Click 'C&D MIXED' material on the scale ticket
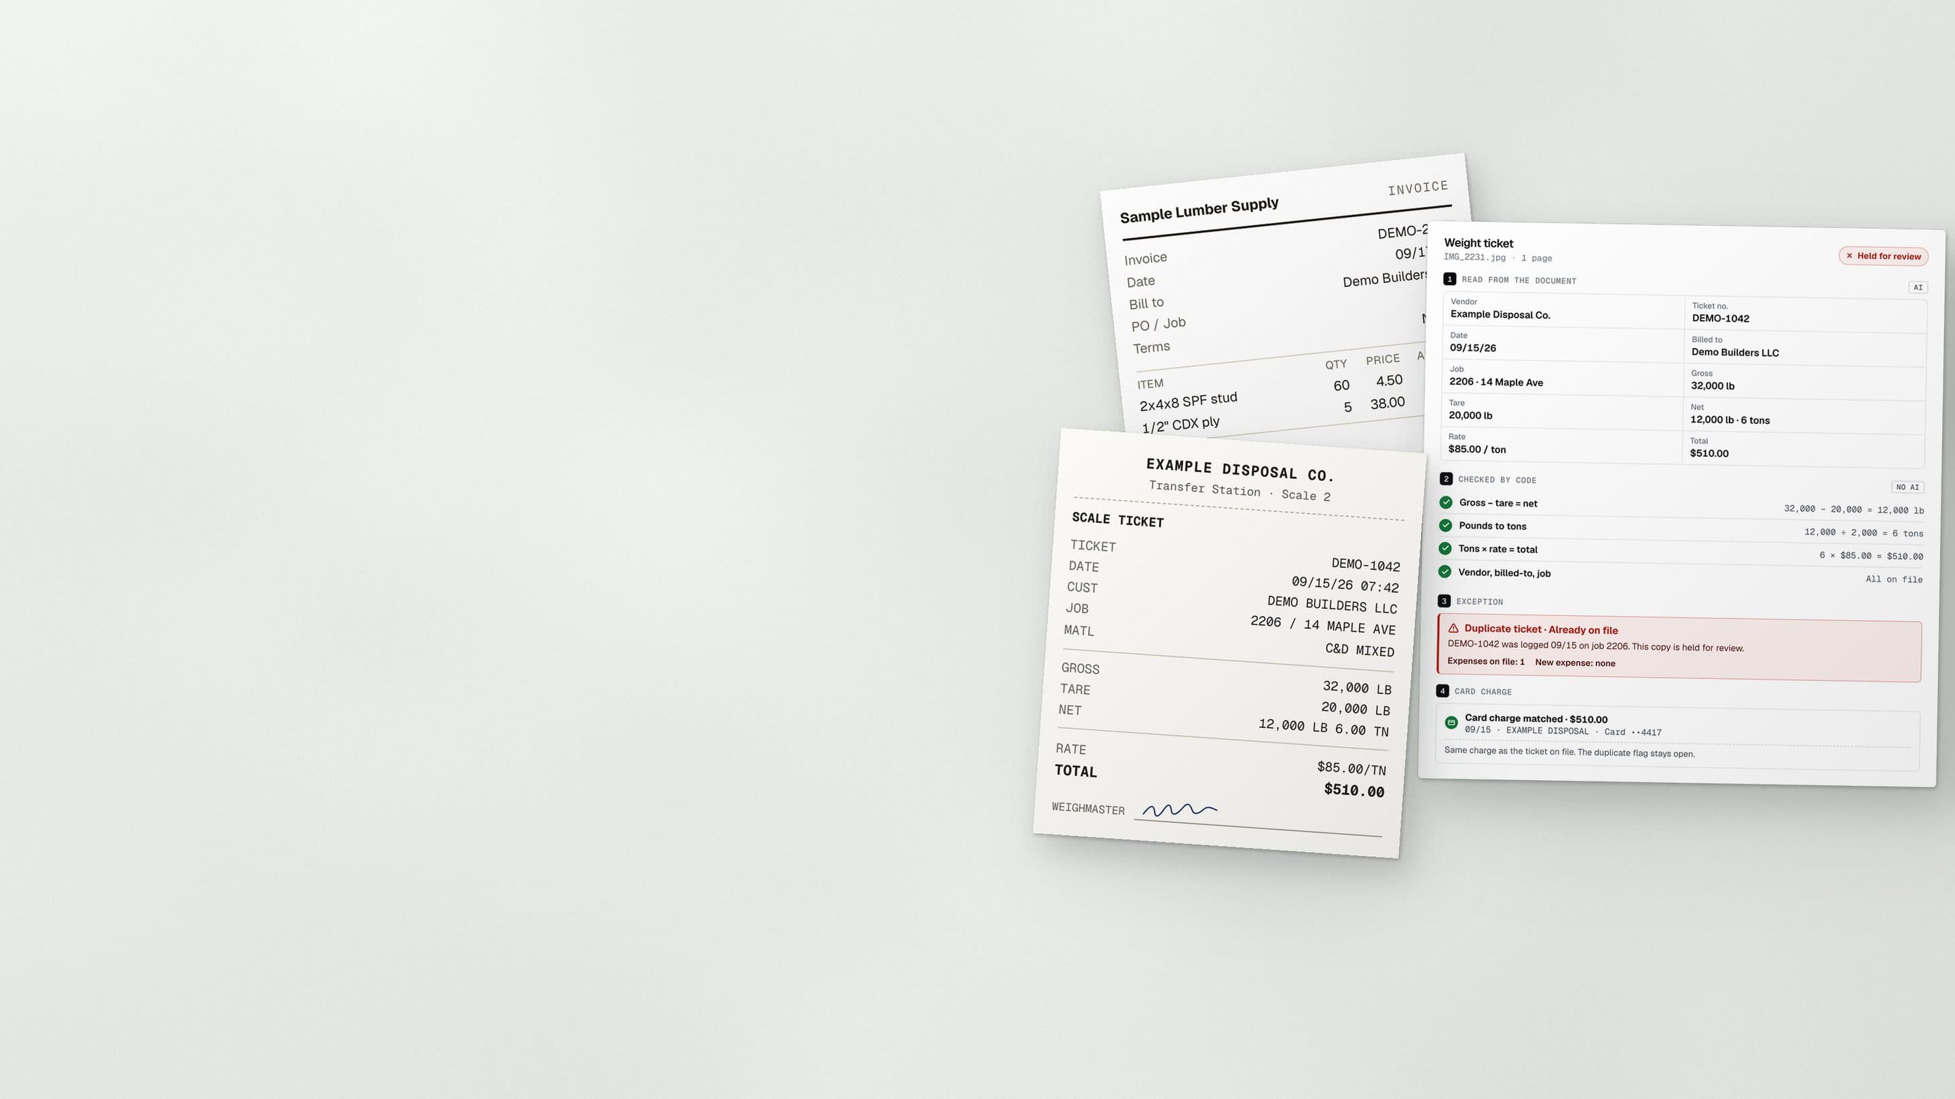1955x1099 pixels. click(x=1359, y=649)
